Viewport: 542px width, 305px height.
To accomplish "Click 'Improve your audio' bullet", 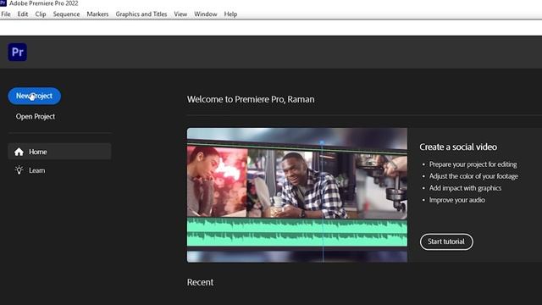I will click(457, 200).
